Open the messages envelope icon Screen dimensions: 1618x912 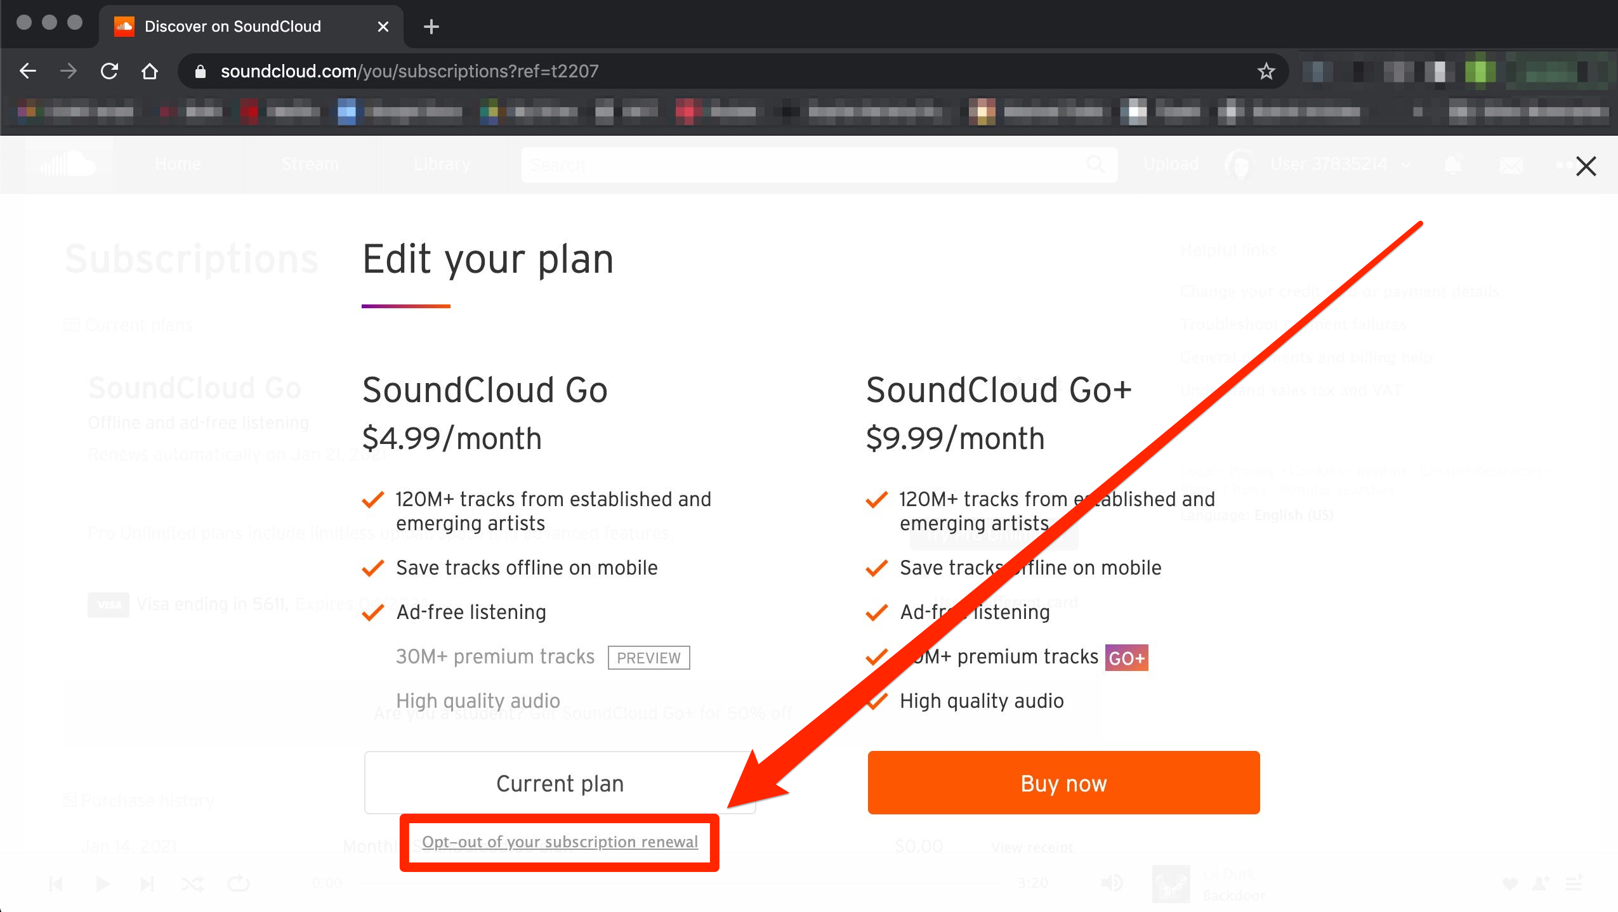[x=1511, y=166]
